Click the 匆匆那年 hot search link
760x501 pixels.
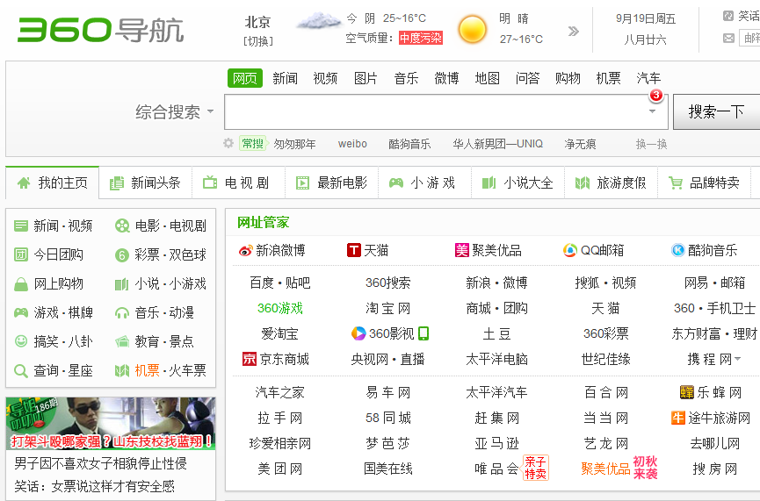pos(294,144)
